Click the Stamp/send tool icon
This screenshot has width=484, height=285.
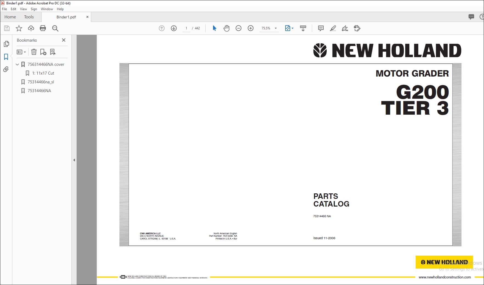pyautogui.click(x=357, y=28)
